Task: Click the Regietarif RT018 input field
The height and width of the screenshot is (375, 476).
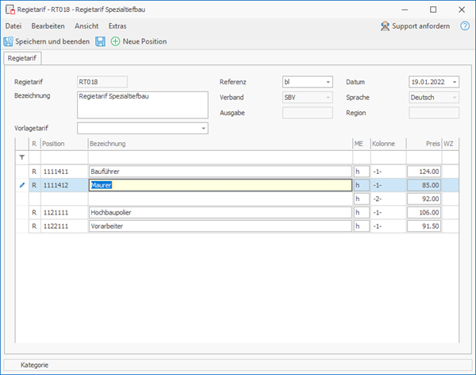Action: (x=102, y=82)
